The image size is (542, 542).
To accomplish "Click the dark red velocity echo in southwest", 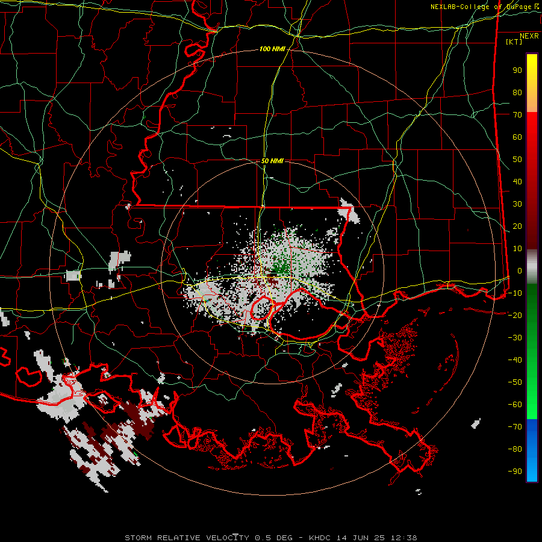I will click(139, 420).
